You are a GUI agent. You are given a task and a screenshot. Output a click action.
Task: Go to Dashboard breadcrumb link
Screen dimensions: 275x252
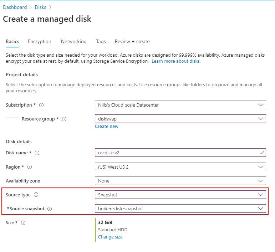(x=15, y=7)
